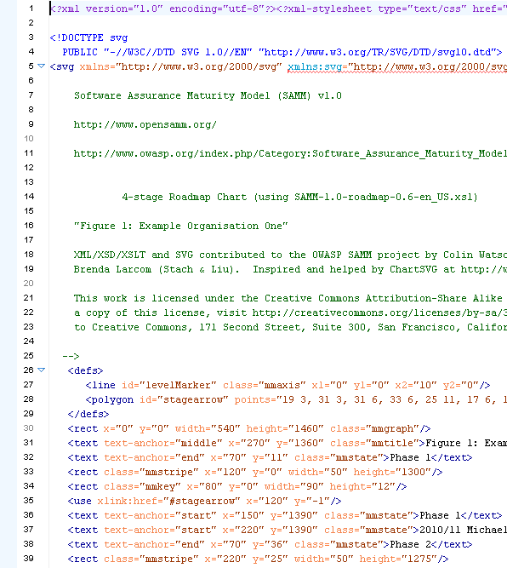Click the '2010/11 Michael' text element line
The image size is (507, 568).
pyautogui.click(x=288, y=531)
